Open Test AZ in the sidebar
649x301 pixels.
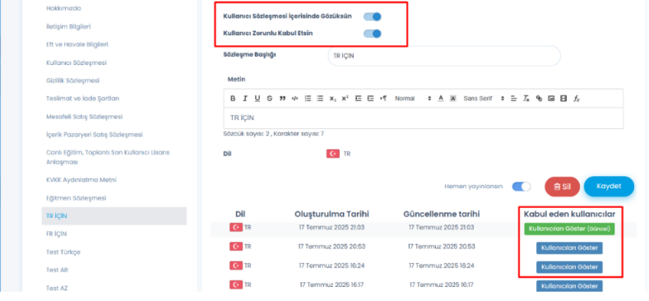57,288
